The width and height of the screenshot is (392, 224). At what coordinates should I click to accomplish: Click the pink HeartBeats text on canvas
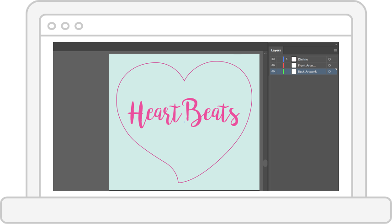click(183, 112)
